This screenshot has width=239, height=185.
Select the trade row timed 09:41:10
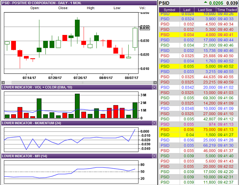pyautogui.click(x=198, y=114)
